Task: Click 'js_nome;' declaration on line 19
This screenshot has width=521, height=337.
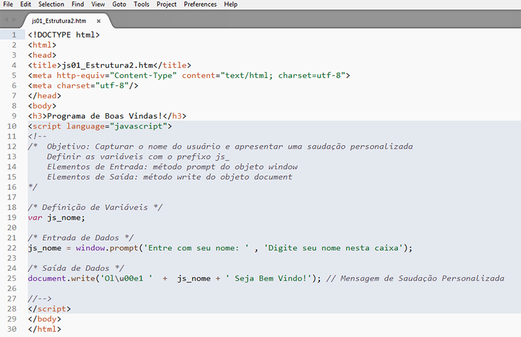Action: pyautogui.click(x=66, y=218)
